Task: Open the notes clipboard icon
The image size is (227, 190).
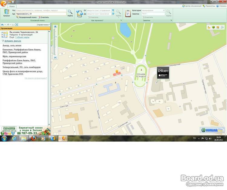Action: point(128,13)
